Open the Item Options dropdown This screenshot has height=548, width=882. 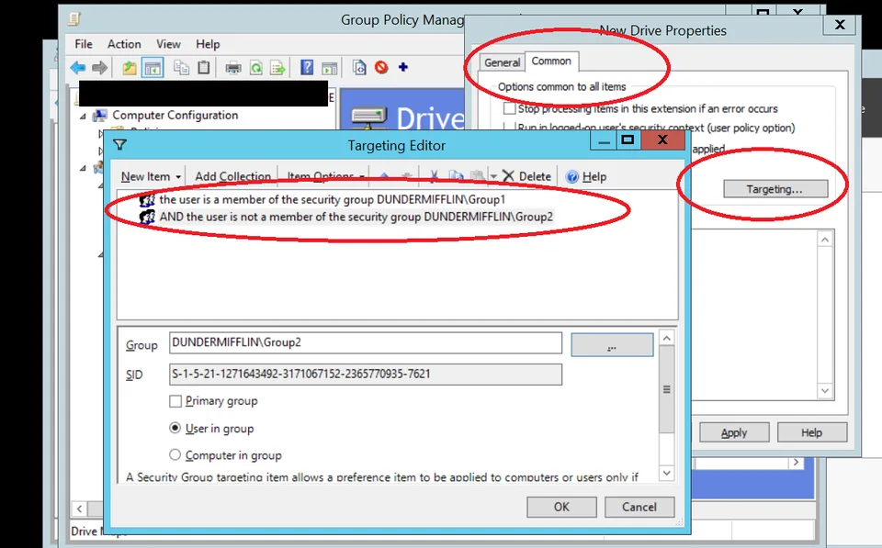coord(325,176)
